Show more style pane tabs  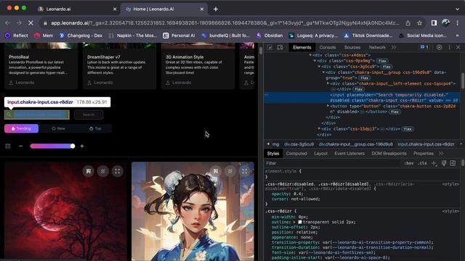click(441, 153)
